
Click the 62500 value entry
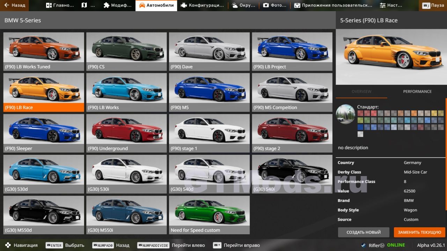410,191
